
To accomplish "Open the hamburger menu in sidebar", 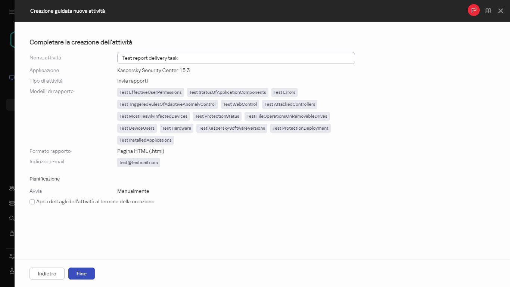I will click(12, 12).
